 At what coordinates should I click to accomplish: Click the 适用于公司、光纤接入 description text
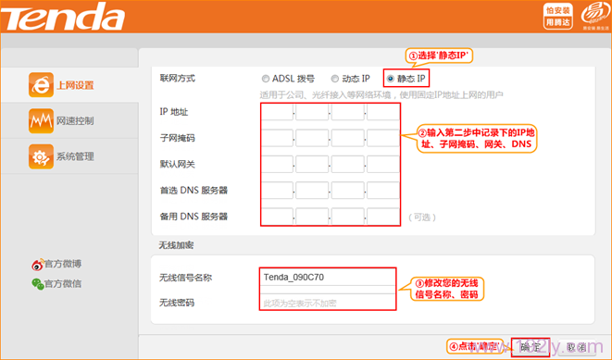pos(381,94)
